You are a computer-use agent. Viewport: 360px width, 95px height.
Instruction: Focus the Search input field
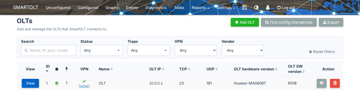click(48, 50)
